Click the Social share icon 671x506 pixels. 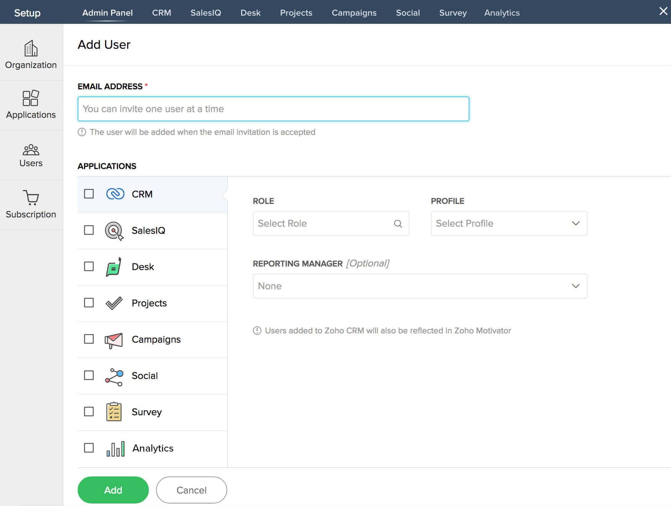[114, 376]
